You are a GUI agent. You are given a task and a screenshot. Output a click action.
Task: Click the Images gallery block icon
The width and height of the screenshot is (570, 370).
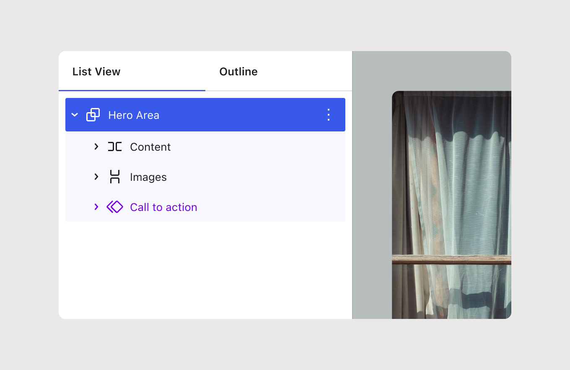pyautogui.click(x=114, y=177)
